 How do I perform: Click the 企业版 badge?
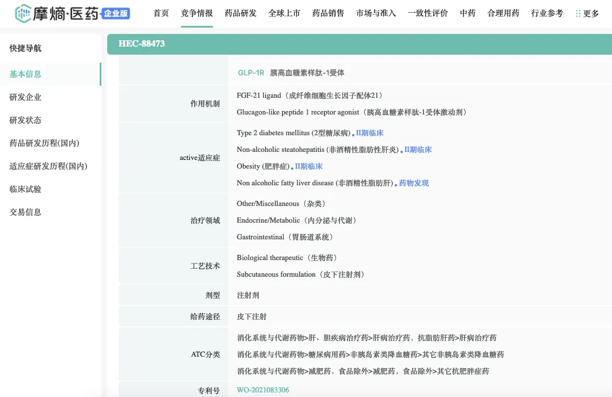coord(116,14)
